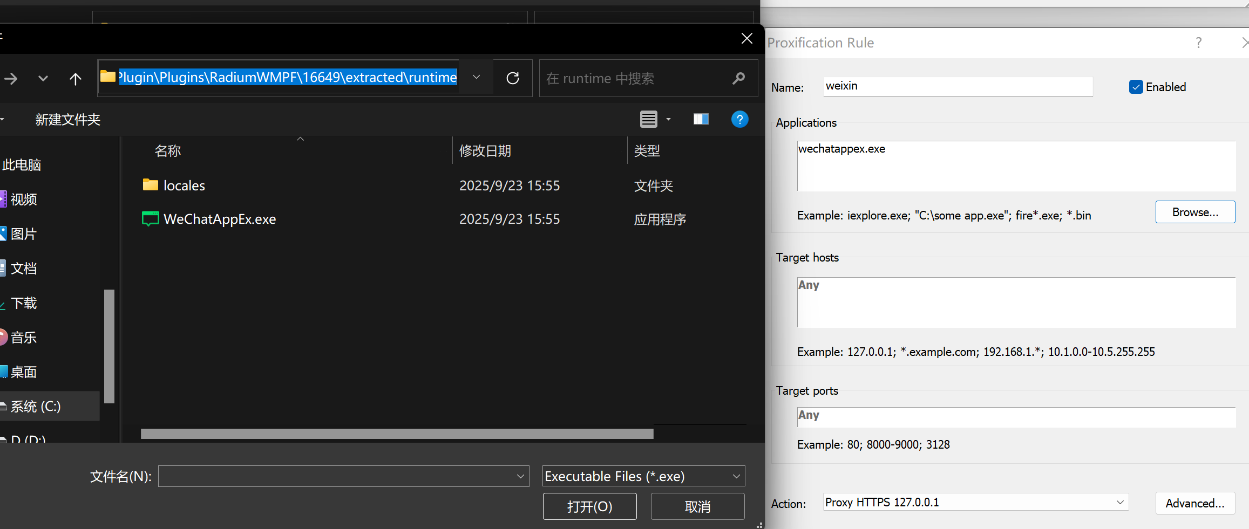Click the search magnifier icon

(x=739, y=79)
